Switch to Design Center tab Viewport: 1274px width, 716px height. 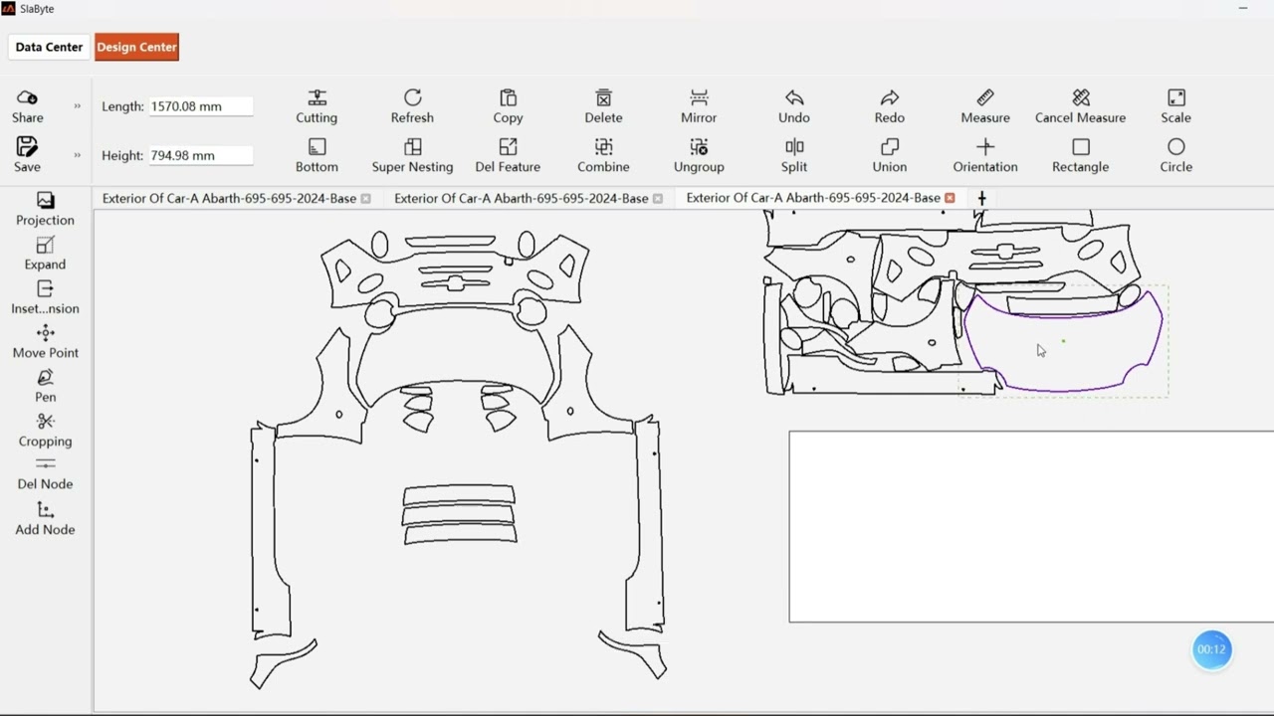[x=136, y=47]
